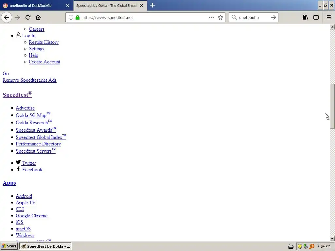Open the Google Chrome app link
Viewport: 335px width, 251px height.
[31, 216]
